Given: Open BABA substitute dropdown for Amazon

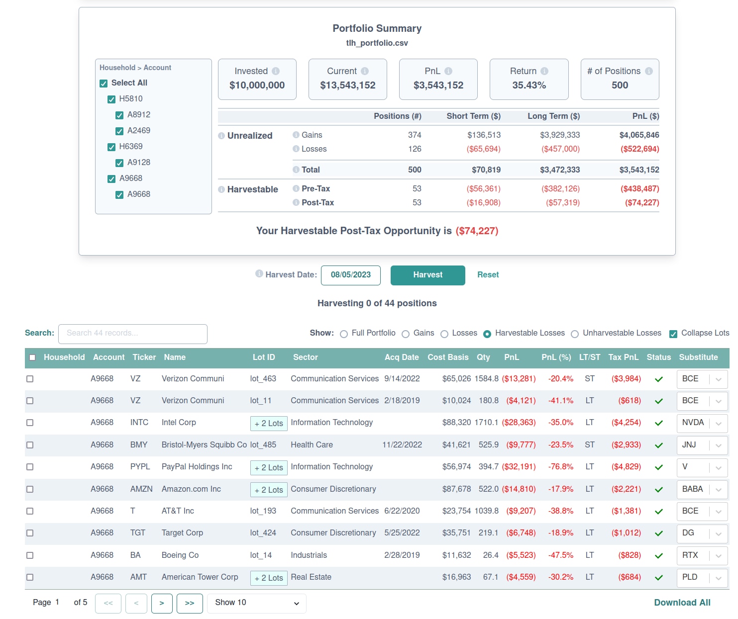Looking at the screenshot, I should coord(702,490).
